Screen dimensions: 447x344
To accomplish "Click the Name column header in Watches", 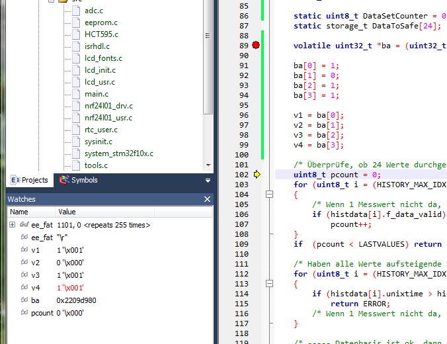I will click(x=31, y=212).
